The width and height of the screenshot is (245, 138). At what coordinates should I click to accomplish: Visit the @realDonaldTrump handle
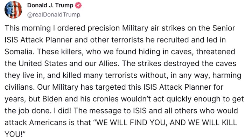click(54, 15)
